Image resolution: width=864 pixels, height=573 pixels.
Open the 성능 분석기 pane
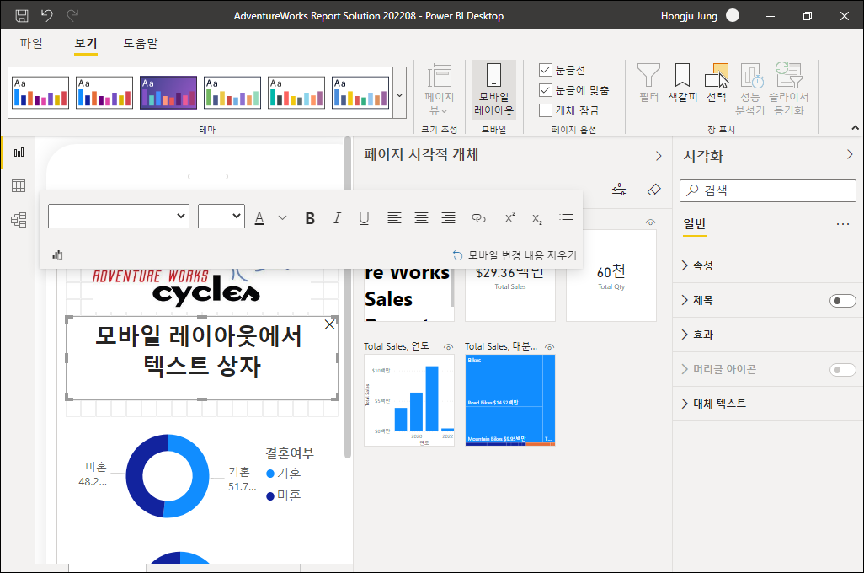pos(750,90)
